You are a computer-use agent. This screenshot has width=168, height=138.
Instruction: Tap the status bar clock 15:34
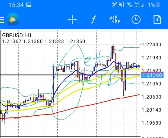click(16, 5)
